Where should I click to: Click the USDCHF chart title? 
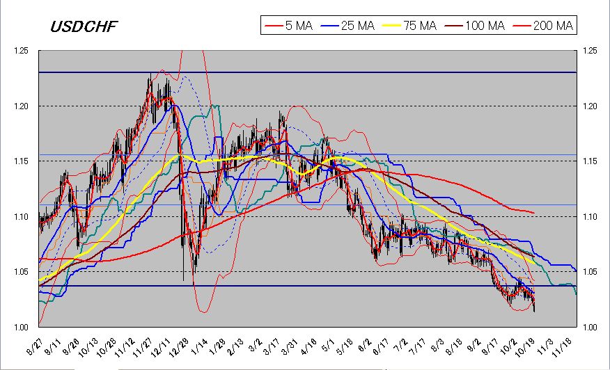pyautogui.click(x=84, y=26)
